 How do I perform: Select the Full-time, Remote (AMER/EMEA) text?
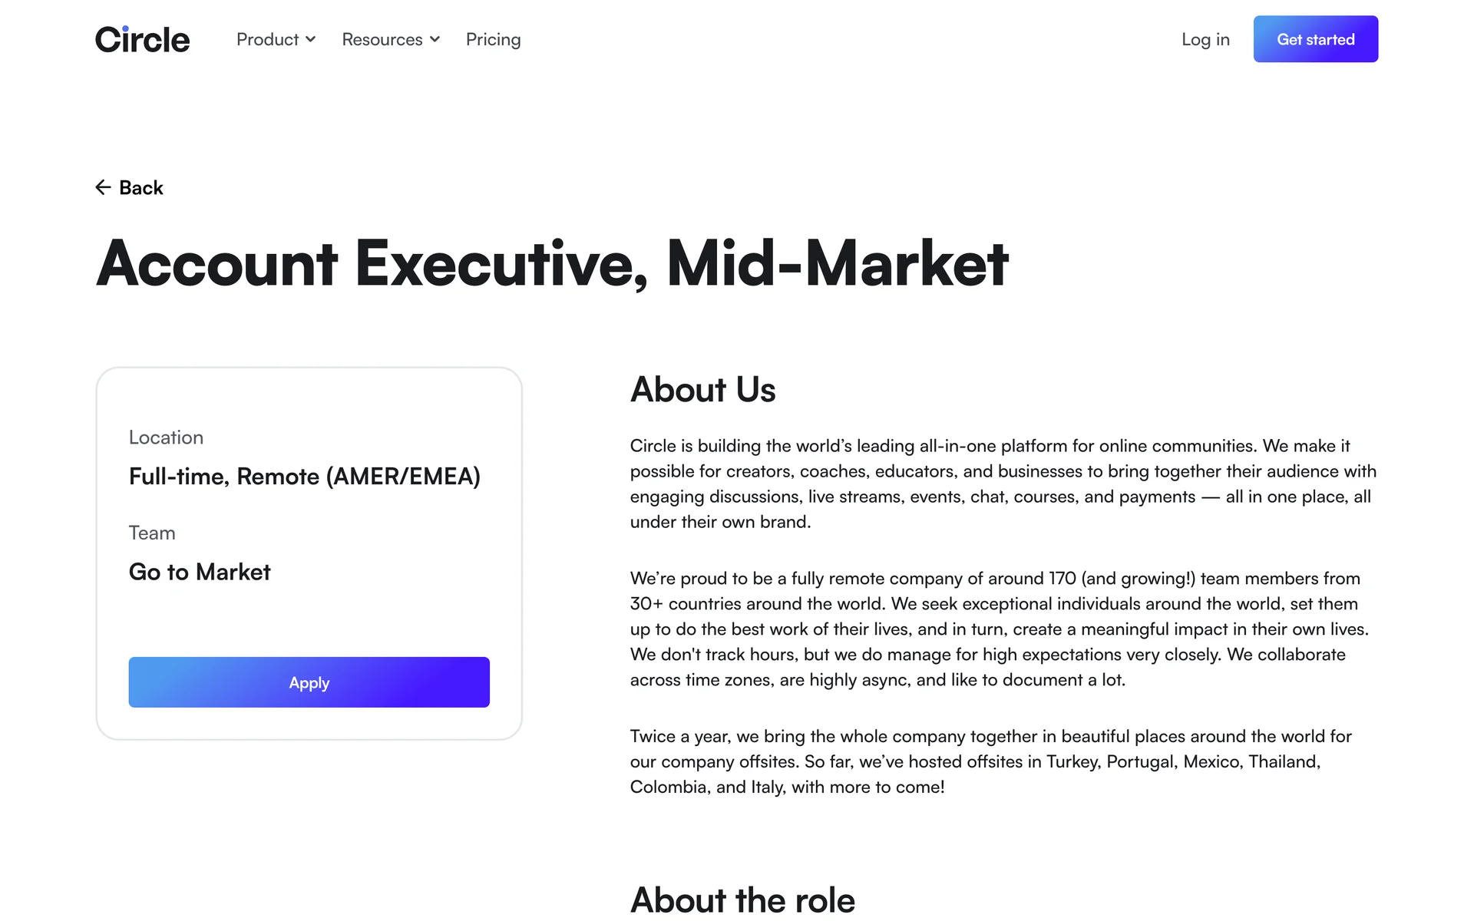[x=304, y=477]
